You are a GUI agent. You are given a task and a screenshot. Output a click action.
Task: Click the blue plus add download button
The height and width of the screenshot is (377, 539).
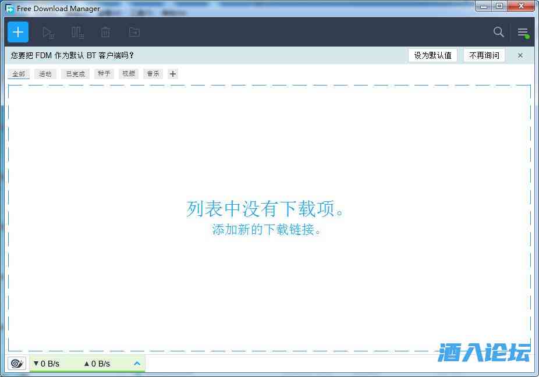18,32
